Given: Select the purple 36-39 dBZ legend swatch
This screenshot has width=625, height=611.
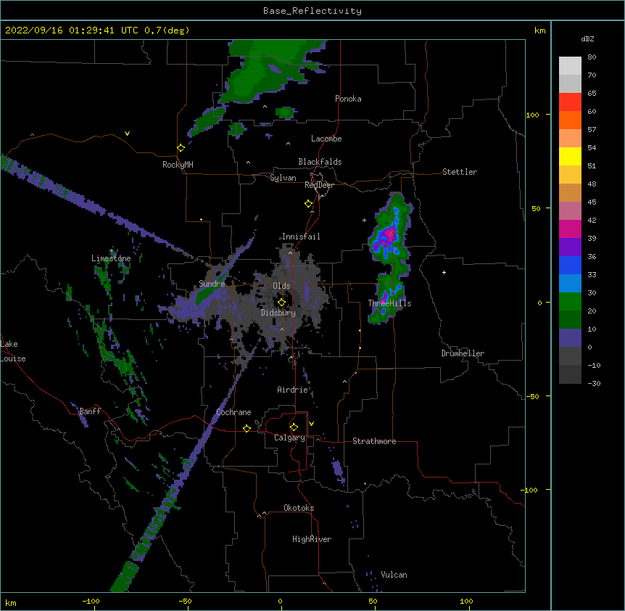Looking at the screenshot, I should point(570,247).
